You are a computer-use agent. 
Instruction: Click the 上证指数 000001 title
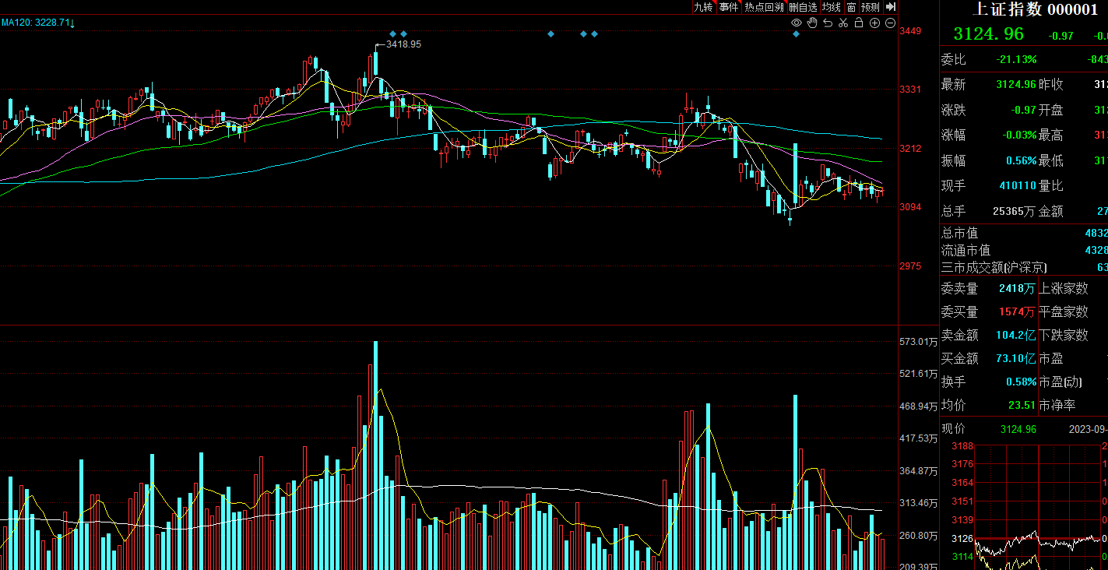pyautogui.click(x=1036, y=9)
